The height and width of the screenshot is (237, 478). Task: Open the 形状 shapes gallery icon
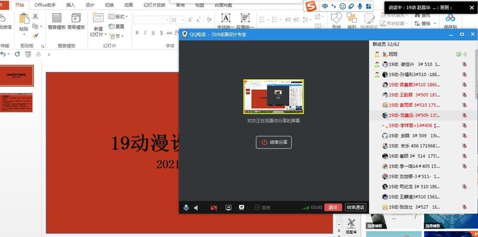pyautogui.click(x=337, y=18)
